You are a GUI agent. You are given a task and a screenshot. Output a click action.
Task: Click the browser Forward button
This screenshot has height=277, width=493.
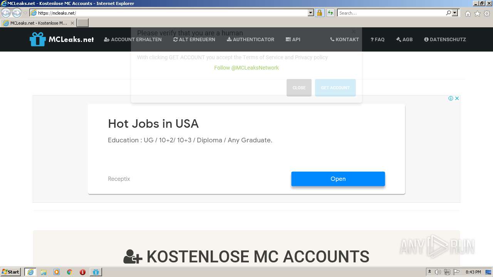point(16,13)
